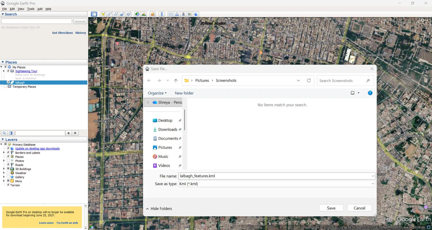
Task: Click the navigation pane scrollbar in dialog
Action: pos(185,120)
